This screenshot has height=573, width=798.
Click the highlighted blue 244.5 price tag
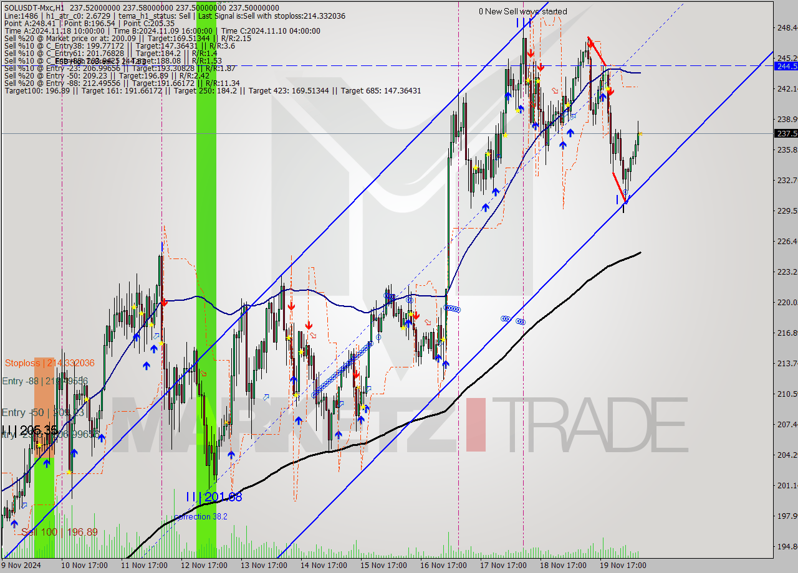786,66
